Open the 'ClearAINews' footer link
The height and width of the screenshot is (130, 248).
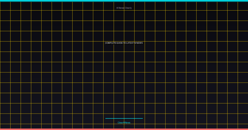click(124, 123)
